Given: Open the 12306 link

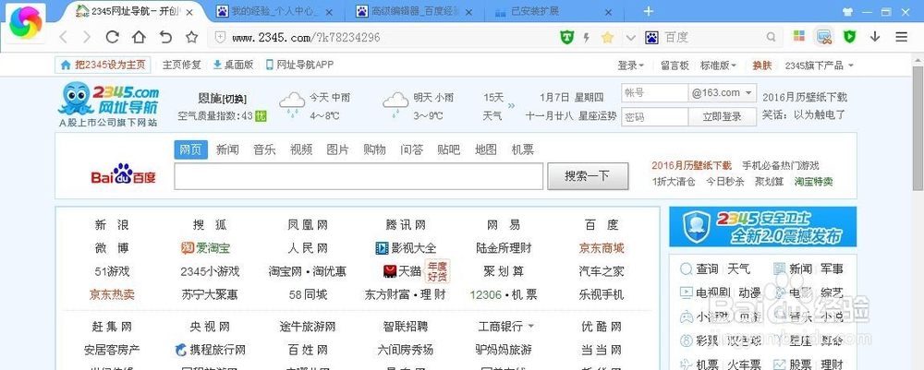Looking at the screenshot, I should click(x=486, y=294).
